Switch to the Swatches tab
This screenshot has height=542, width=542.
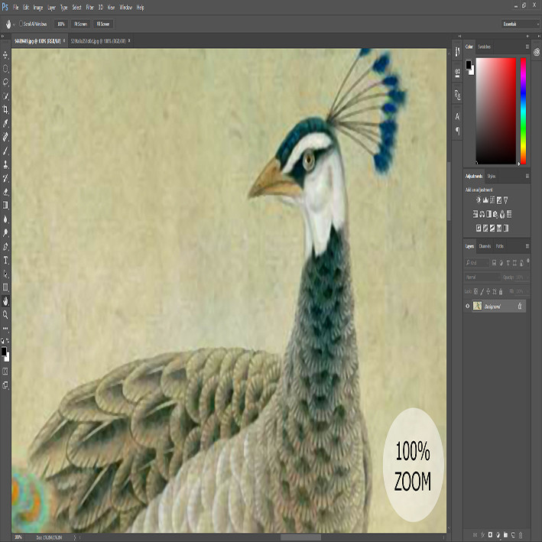[x=484, y=47]
